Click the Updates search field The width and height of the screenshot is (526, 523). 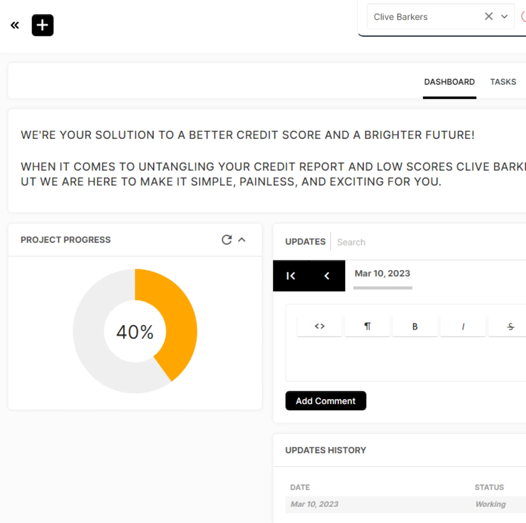400,242
